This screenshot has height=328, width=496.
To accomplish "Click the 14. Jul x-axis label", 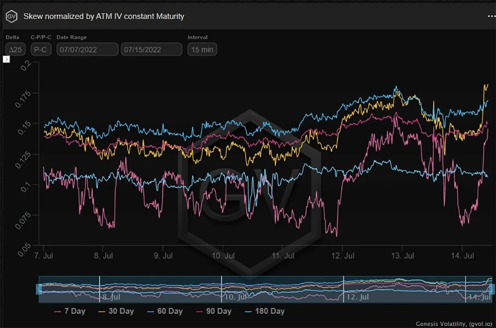I will tap(462, 255).
